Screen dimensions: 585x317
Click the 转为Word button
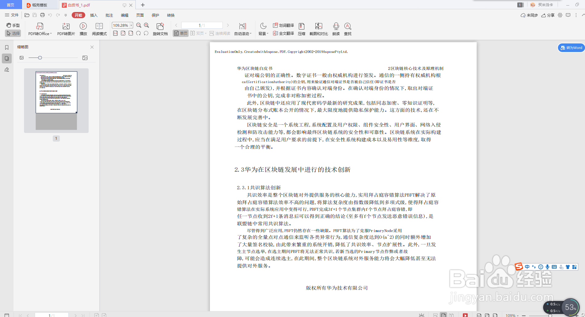click(x=571, y=48)
